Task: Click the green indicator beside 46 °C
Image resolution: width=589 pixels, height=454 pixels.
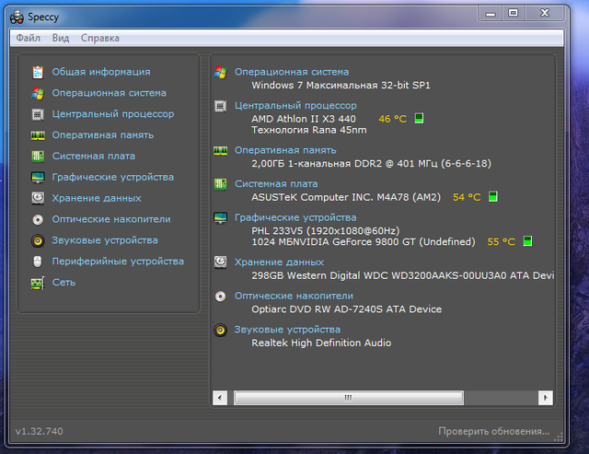Action: pos(419,119)
